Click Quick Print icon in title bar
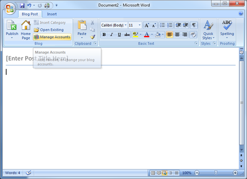This screenshot has width=247, height=179. (x=47, y=5)
